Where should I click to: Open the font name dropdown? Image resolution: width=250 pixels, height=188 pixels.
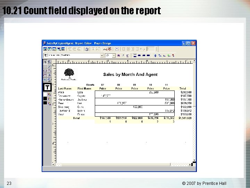click(102, 56)
